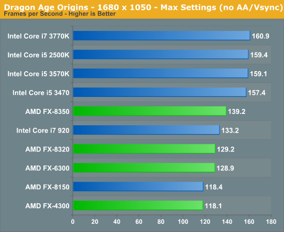284x232 pixels.
Task: Click the x-axis tick label 100
Action: [183, 222]
